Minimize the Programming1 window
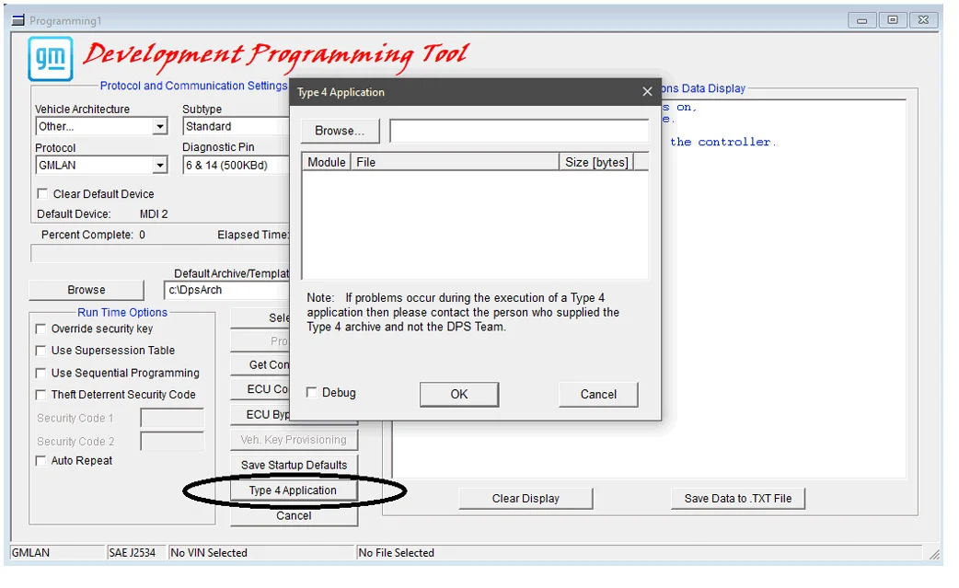 [x=861, y=20]
